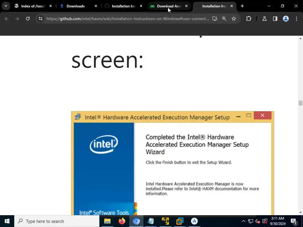303x227 pixels.
Task: Open the VirtualBox-like taskbar icon
Action: 180,221
